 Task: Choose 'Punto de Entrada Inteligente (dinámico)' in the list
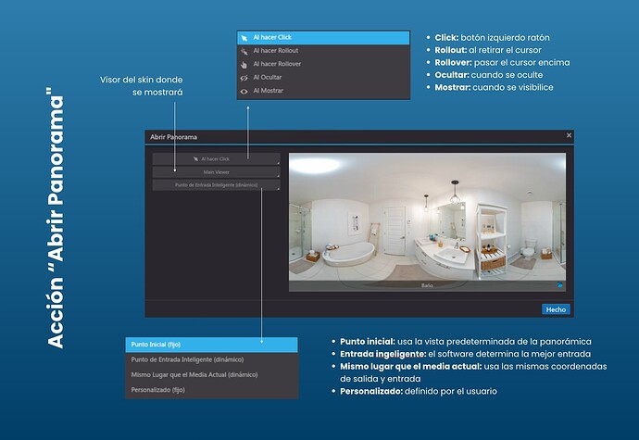click(211, 359)
